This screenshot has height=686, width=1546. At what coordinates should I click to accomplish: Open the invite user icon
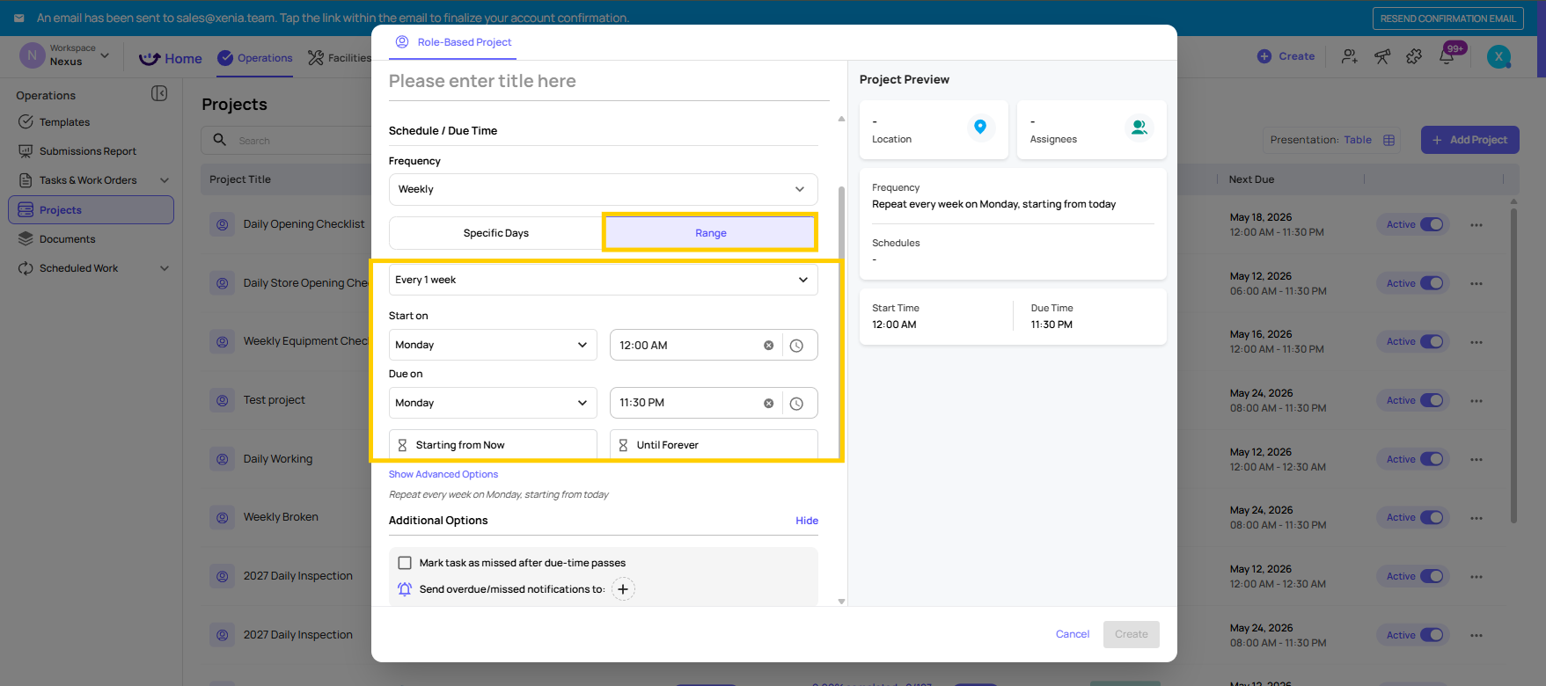[1349, 56]
